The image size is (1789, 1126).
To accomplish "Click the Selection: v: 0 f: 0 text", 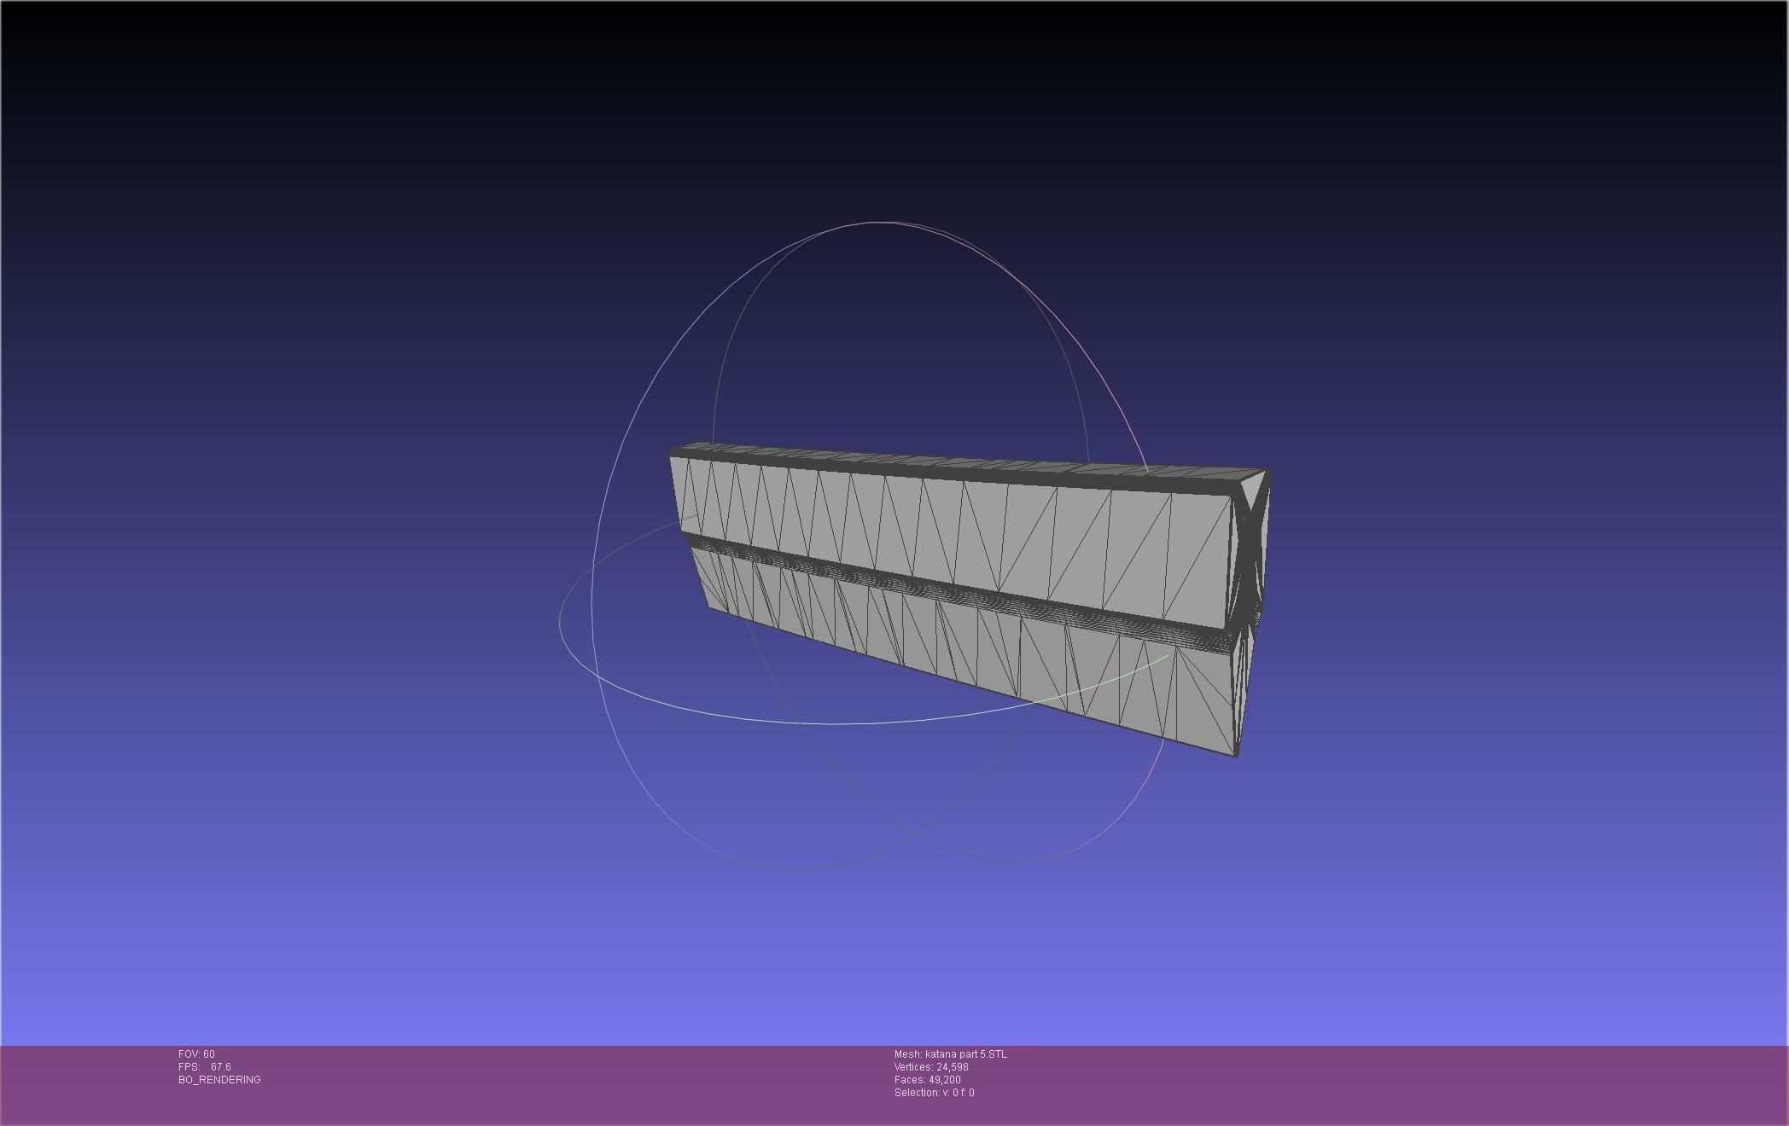I will pyautogui.click(x=935, y=1093).
